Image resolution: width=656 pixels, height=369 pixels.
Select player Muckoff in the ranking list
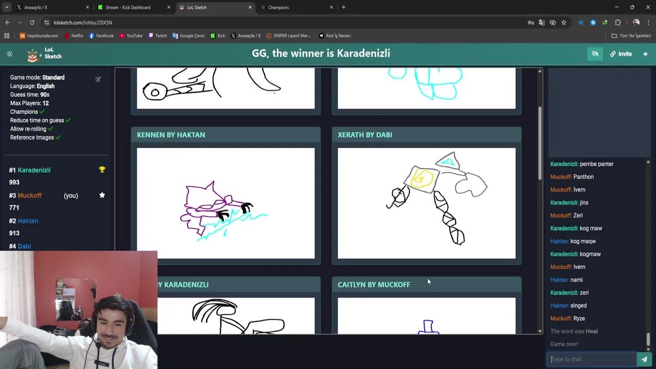(x=29, y=195)
